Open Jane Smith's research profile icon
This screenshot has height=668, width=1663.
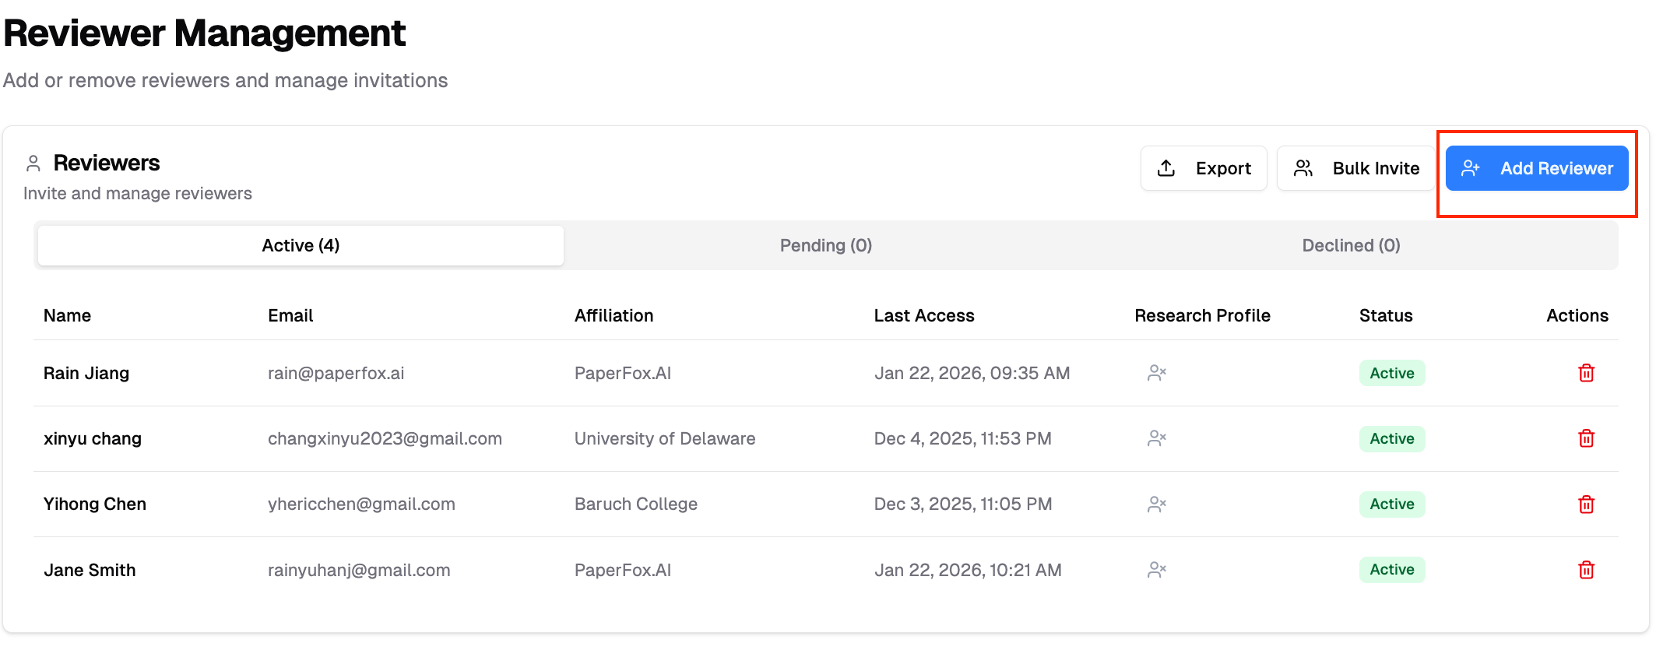point(1156,570)
